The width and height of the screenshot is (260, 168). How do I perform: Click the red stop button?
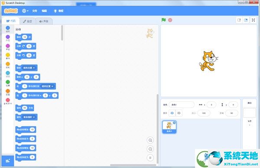pos(170,20)
